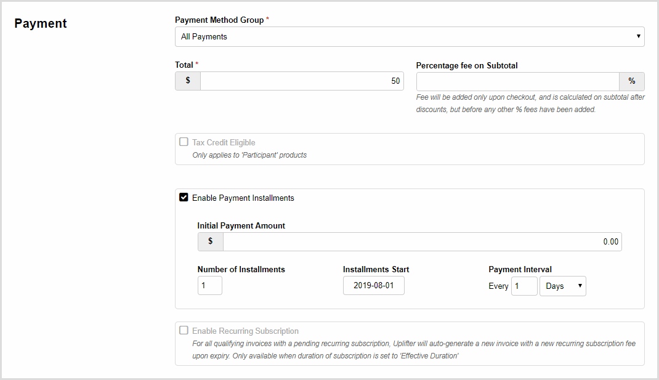
Task: Click the Tax Credit Eligible label
Action: pos(224,143)
